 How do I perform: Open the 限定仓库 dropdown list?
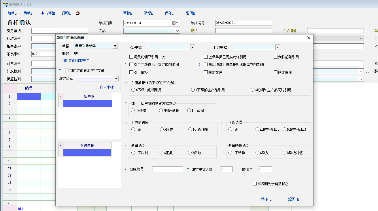(116, 79)
